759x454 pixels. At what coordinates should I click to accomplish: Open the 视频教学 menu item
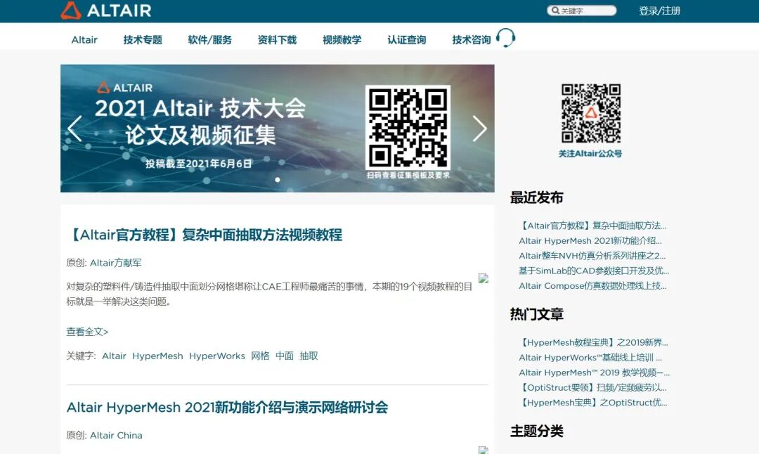(342, 39)
